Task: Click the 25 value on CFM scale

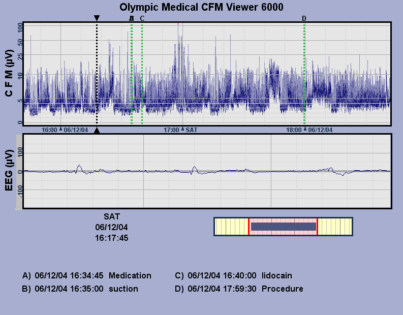Action: pos(20,56)
